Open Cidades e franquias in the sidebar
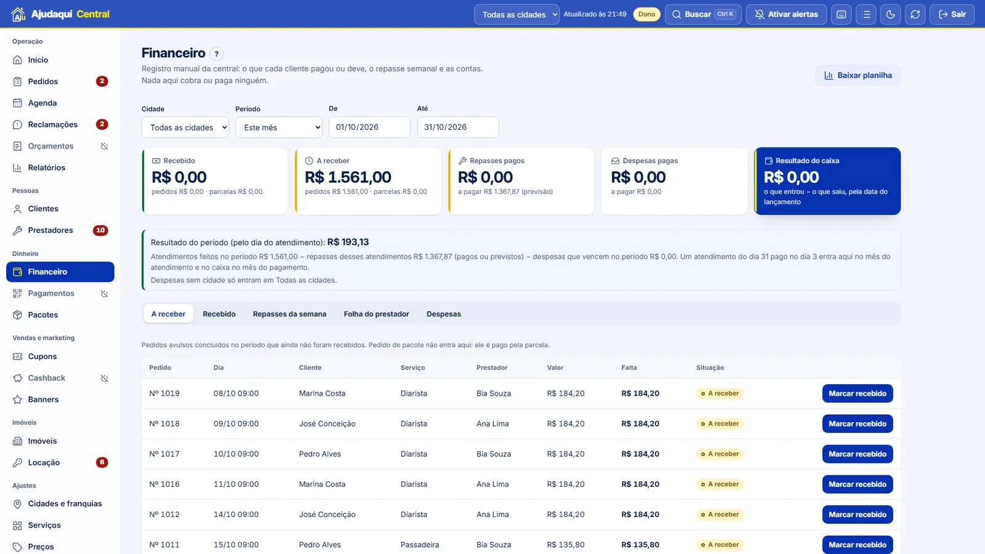The height and width of the screenshot is (554, 985). pos(60,504)
